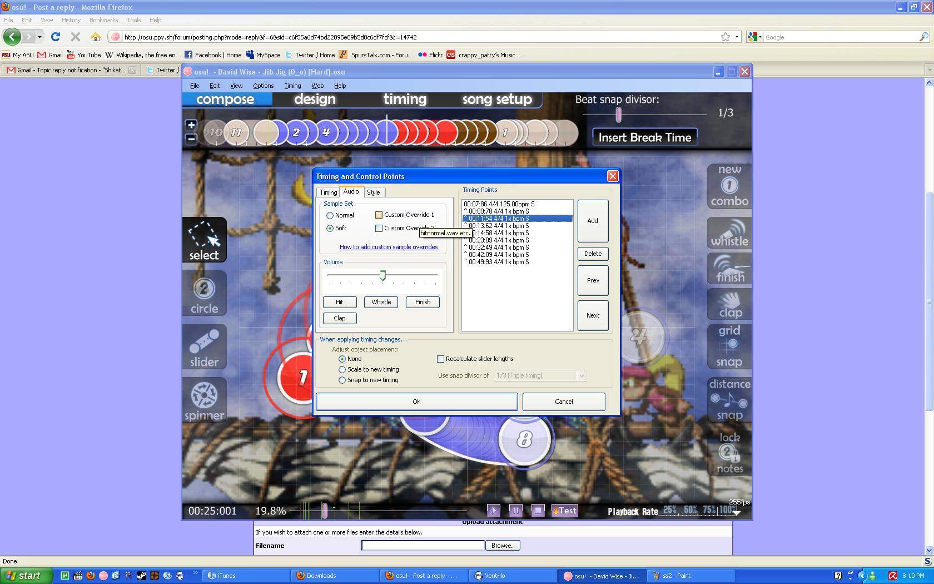Image resolution: width=934 pixels, height=584 pixels.
Task: Choose the slider placement tool
Action: 204,347
